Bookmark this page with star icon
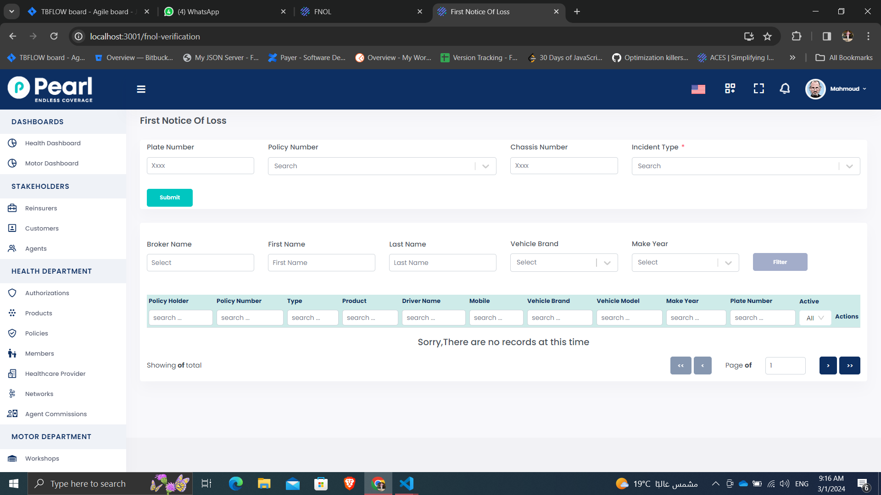The image size is (881, 495). [767, 36]
